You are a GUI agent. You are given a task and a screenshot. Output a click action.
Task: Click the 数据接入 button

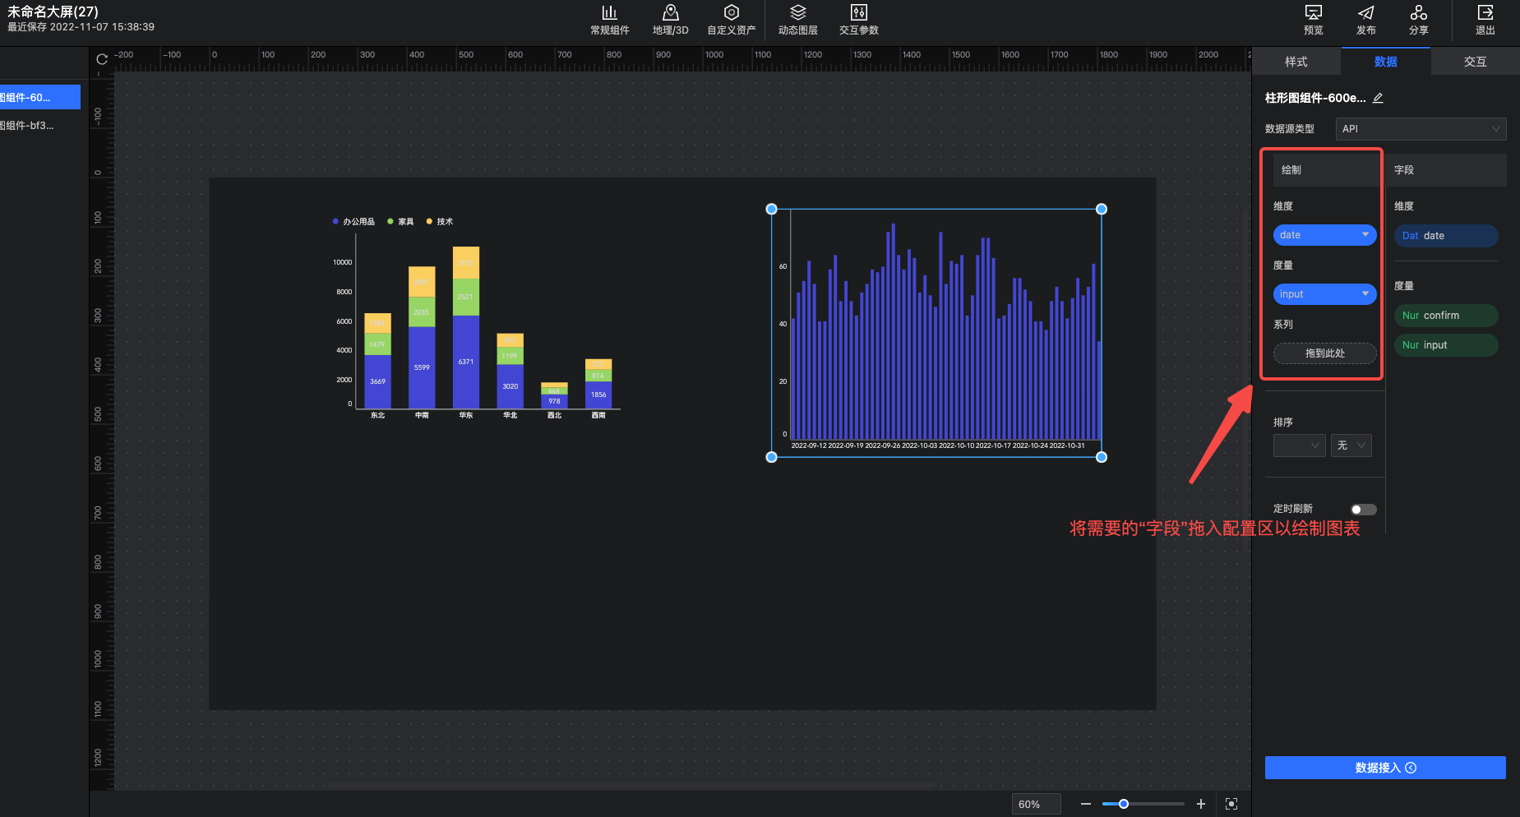point(1385,768)
